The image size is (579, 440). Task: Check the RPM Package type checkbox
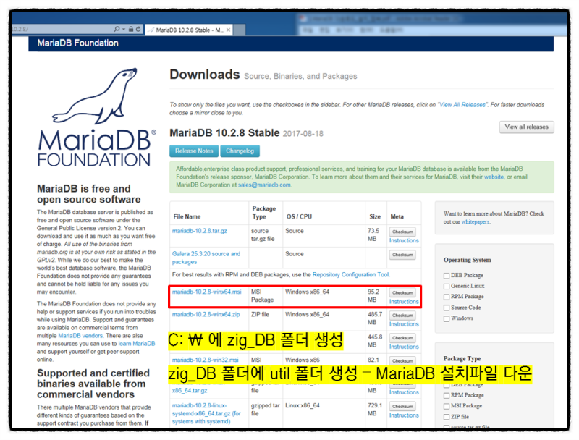click(x=447, y=396)
